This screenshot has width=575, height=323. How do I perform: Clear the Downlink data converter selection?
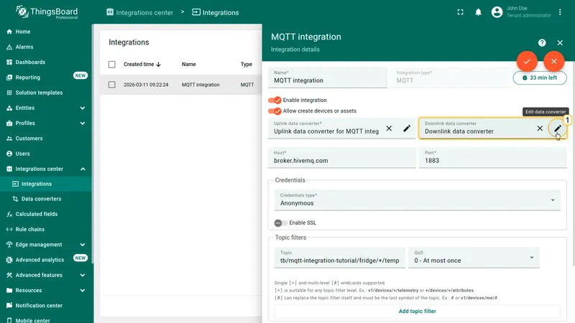tap(540, 128)
